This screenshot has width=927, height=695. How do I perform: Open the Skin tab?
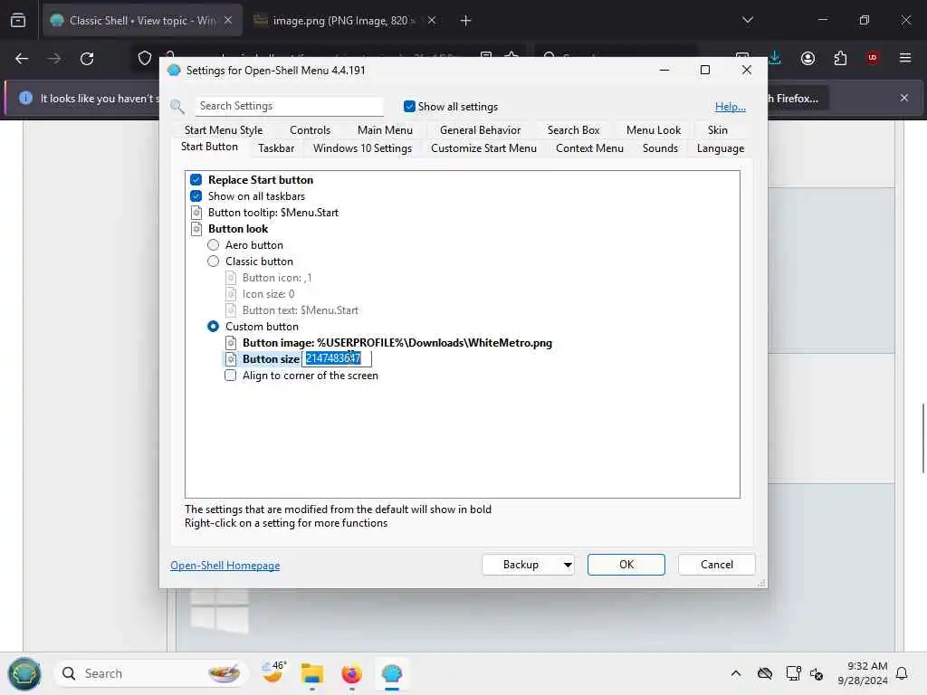click(x=718, y=130)
